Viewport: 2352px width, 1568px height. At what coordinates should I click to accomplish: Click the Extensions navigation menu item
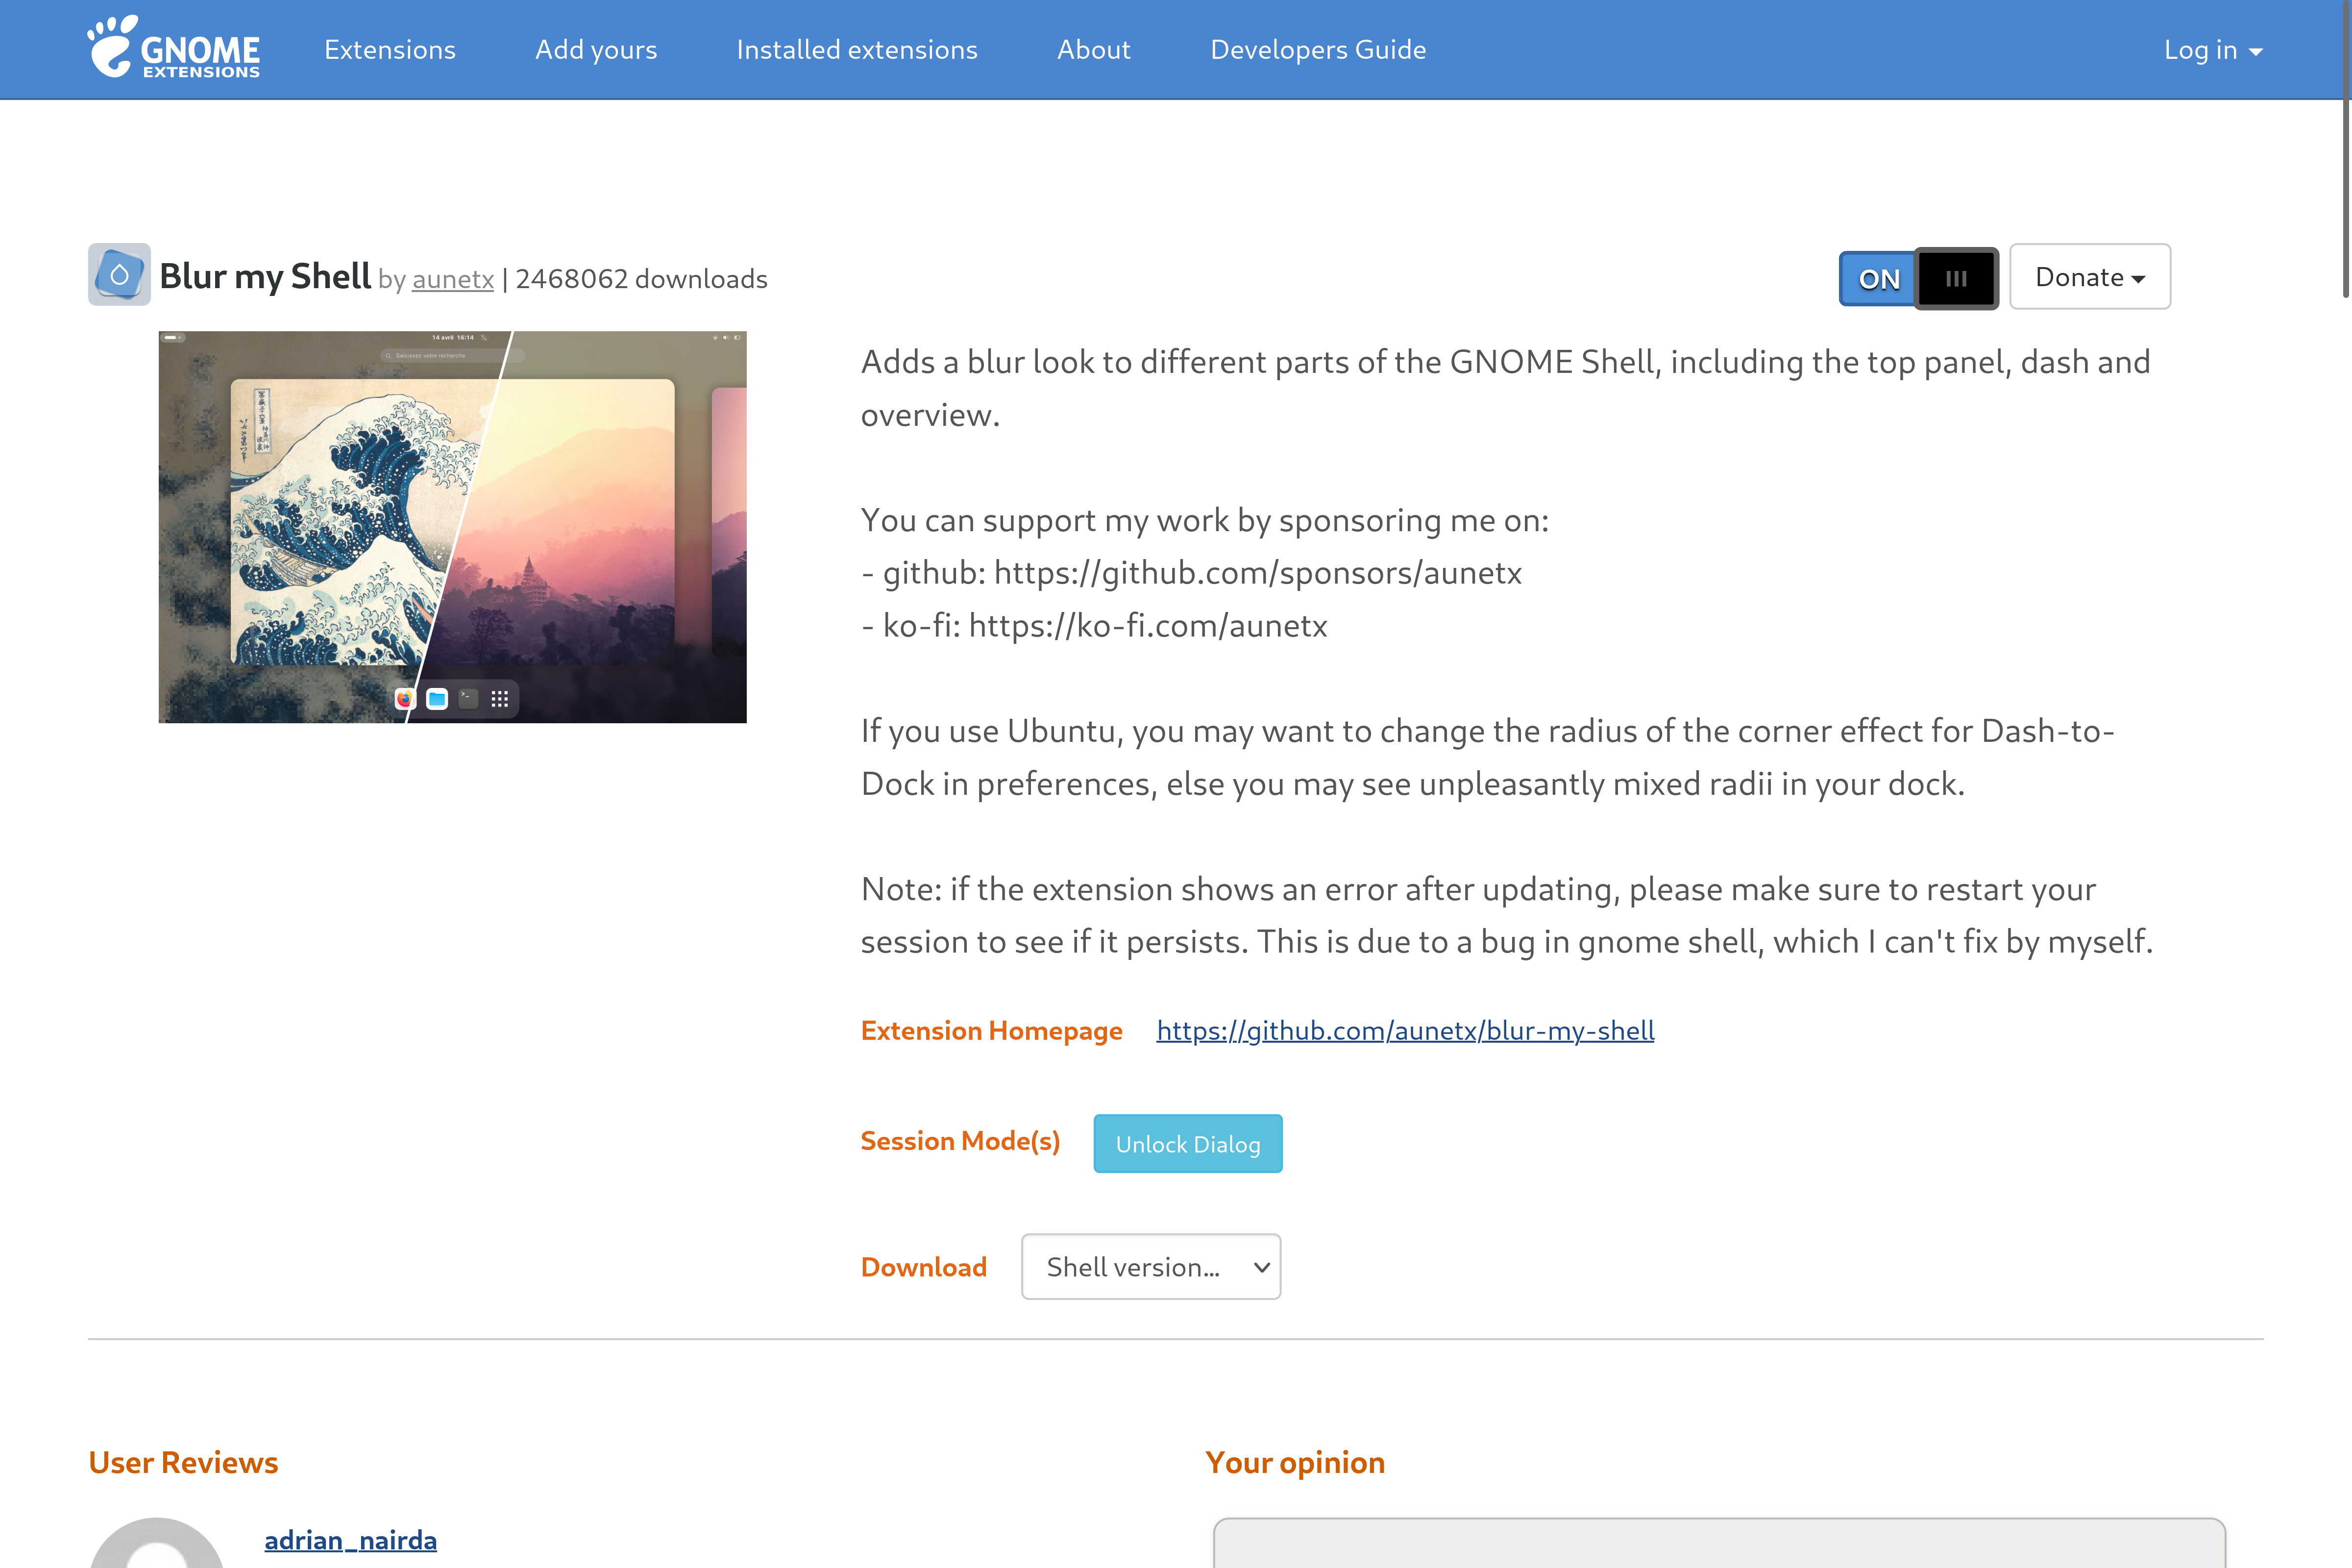pos(389,49)
